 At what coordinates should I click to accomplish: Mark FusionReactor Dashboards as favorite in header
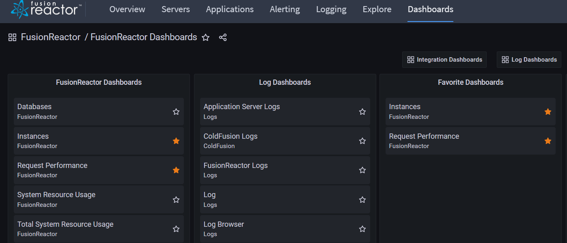[206, 37]
